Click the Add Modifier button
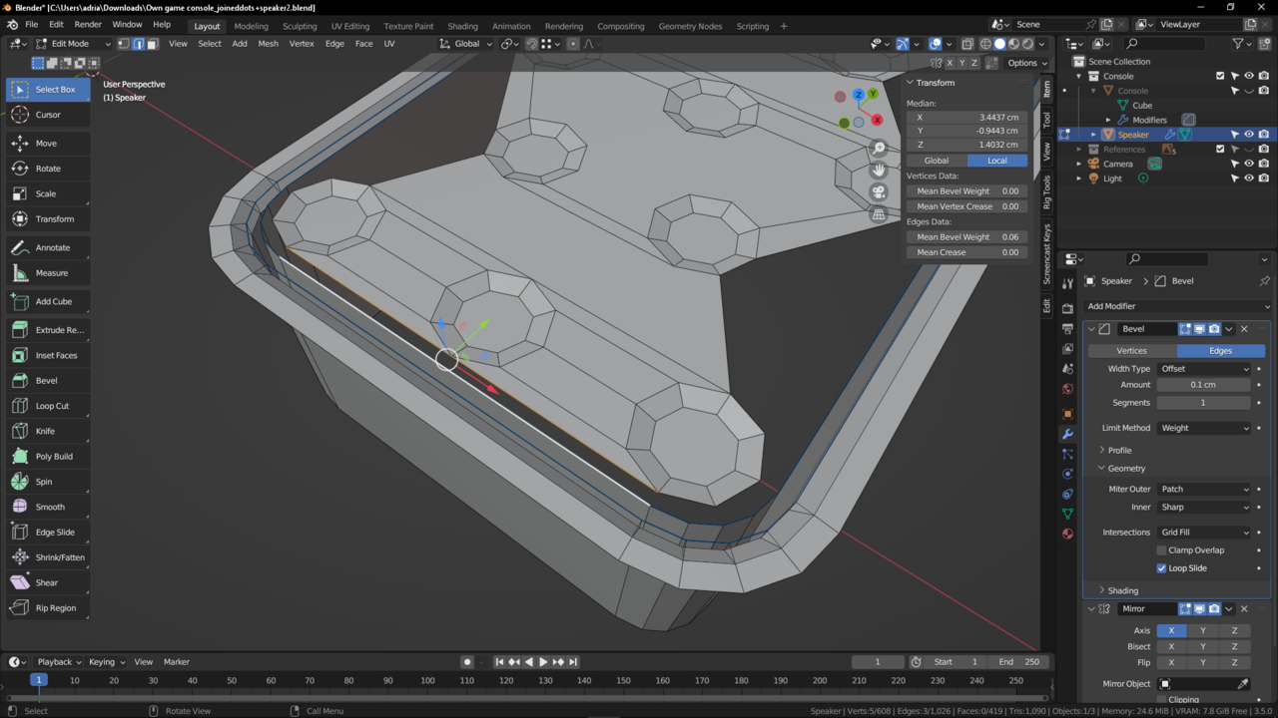Viewport: 1278px width, 718px height. pyautogui.click(x=1178, y=306)
